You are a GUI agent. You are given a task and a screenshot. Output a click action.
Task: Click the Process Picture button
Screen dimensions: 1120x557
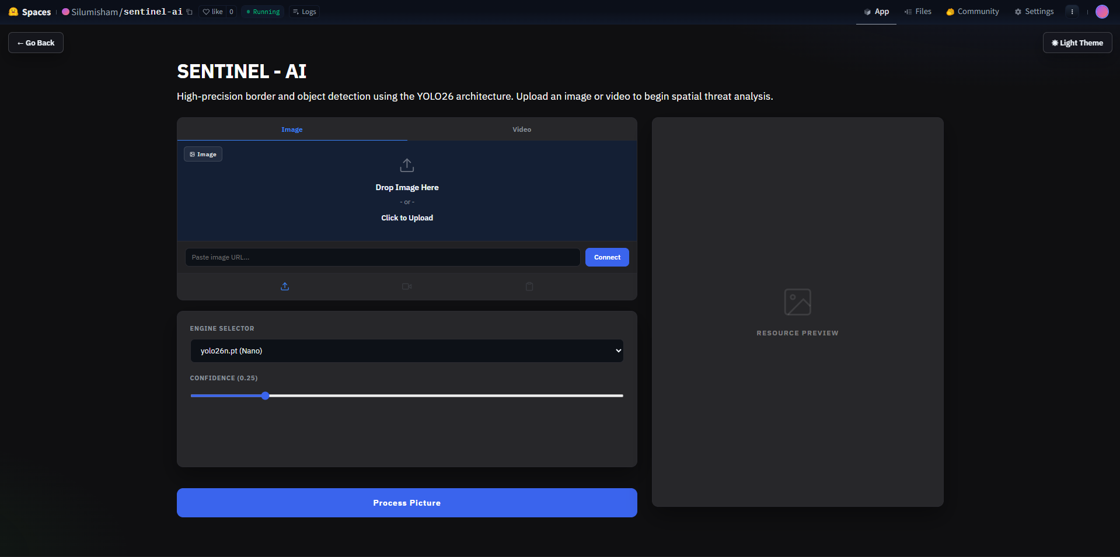pyautogui.click(x=407, y=503)
